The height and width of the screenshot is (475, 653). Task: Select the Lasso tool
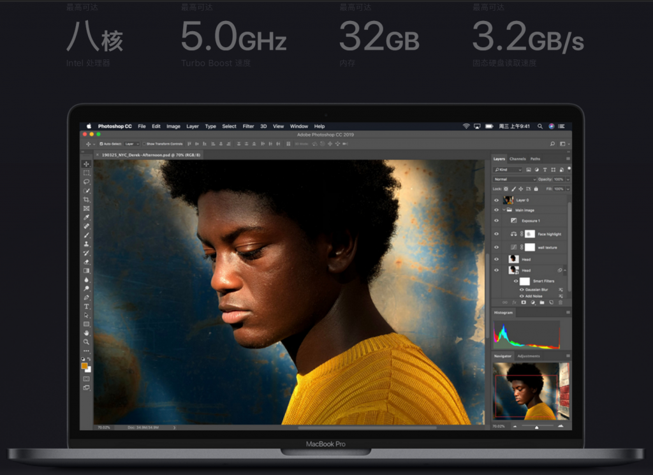[86, 182]
